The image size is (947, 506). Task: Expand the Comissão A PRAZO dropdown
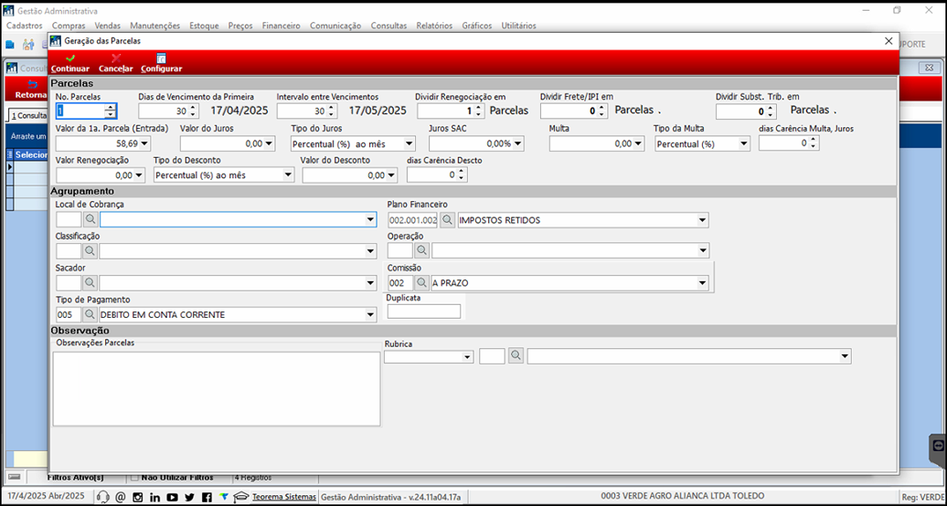[x=702, y=282]
